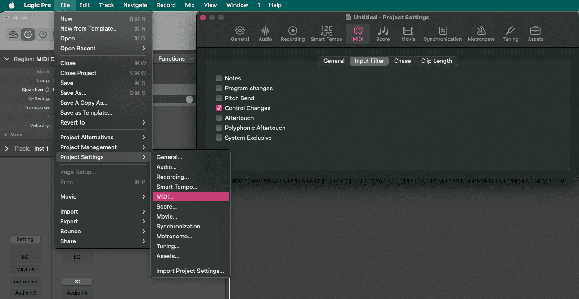Switch to the General MIDI tab
579x299 pixels.
[334, 61]
